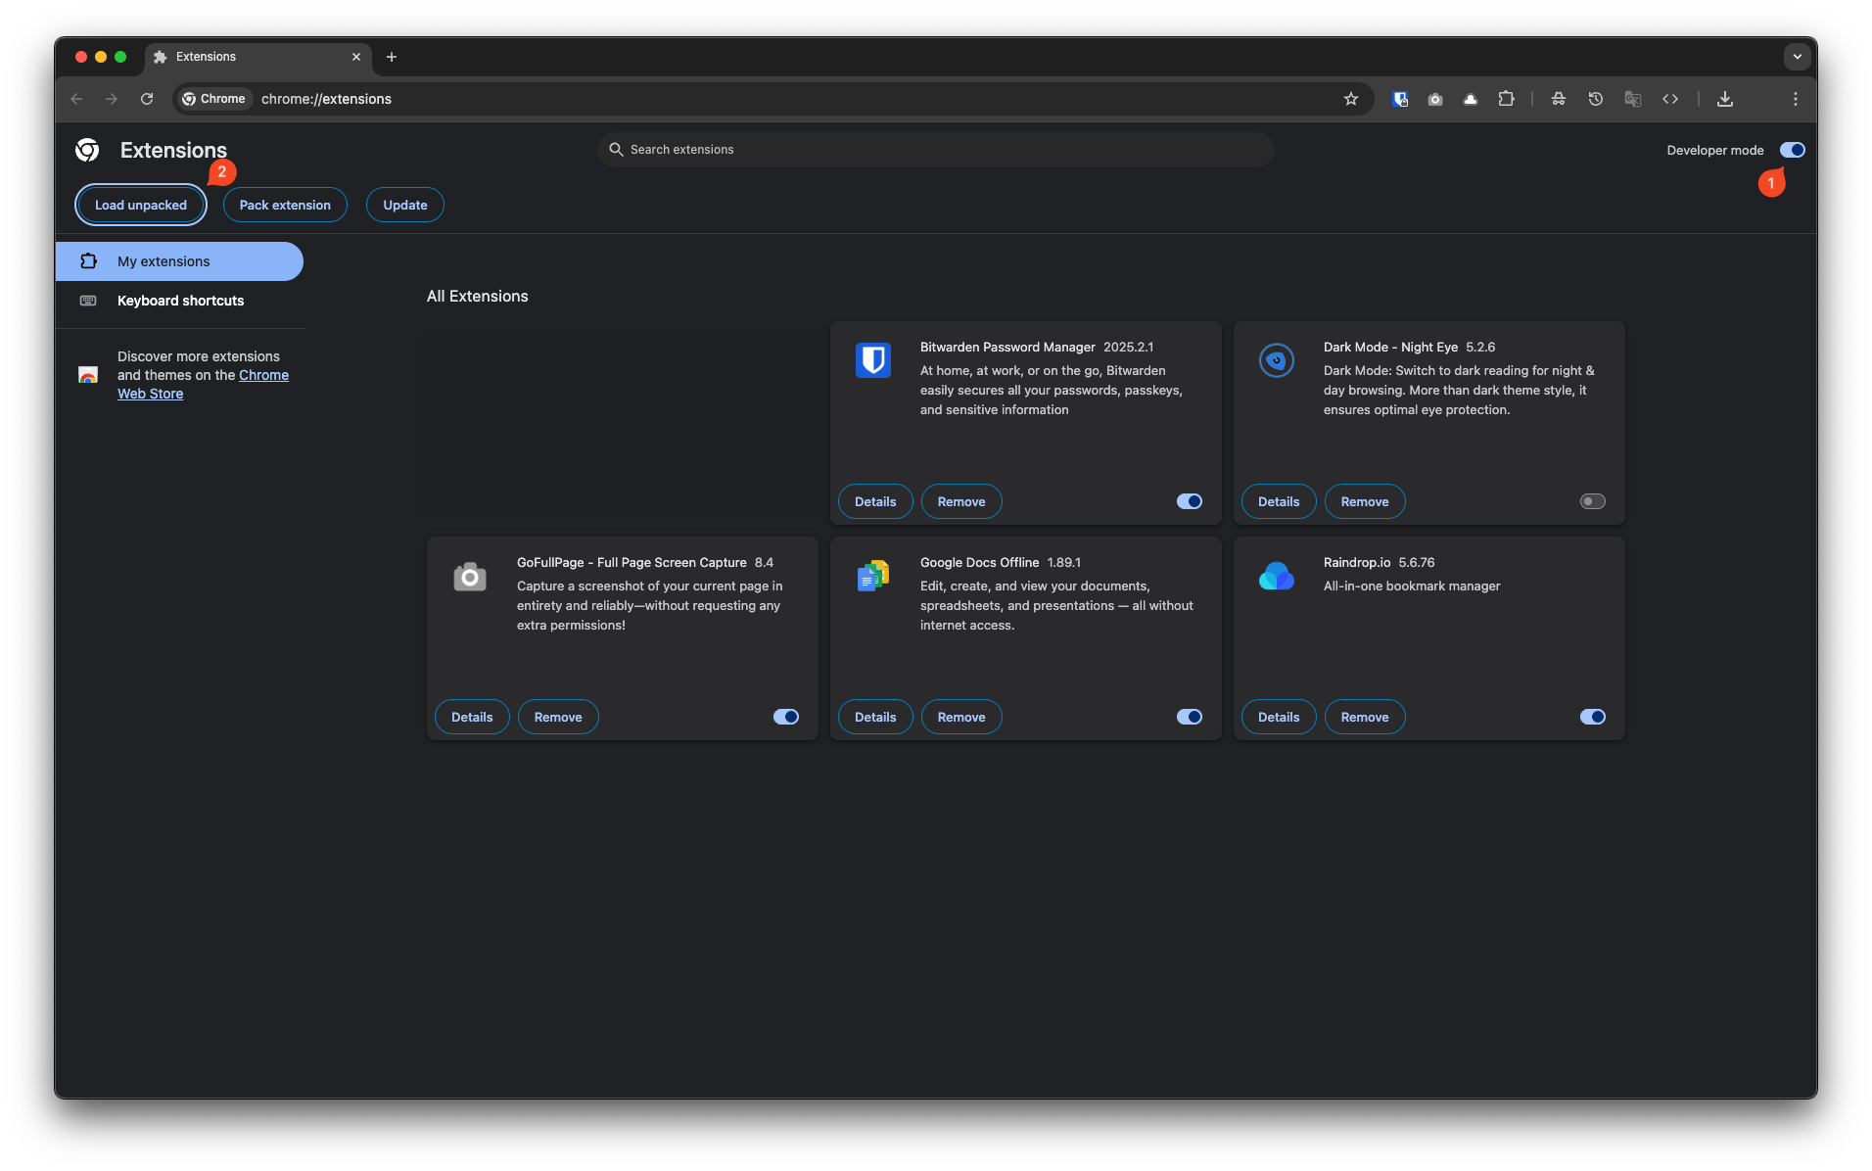Click the Chrome site info chip in the address bar

pos(214,99)
